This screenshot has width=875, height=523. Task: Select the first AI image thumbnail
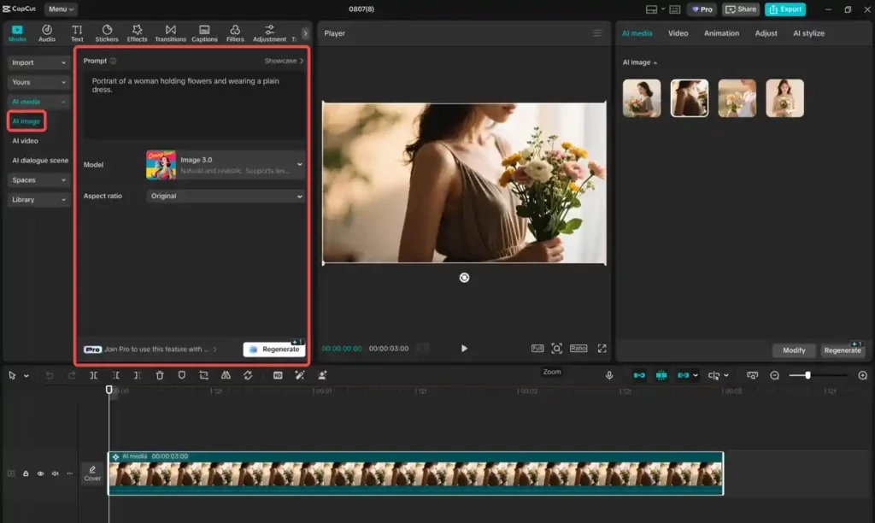click(642, 98)
